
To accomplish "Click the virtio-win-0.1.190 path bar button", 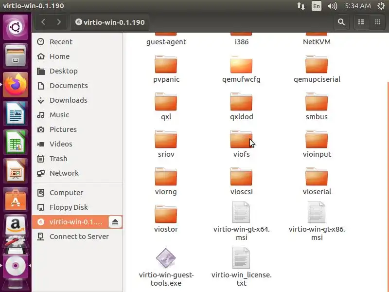I will (x=110, y=22).
